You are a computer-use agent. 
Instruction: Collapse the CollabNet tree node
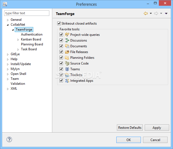pyautogui.click(x=8, y=25)
